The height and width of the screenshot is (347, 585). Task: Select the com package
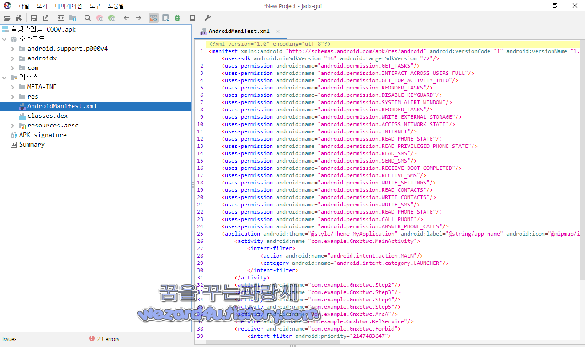[33, 68]
